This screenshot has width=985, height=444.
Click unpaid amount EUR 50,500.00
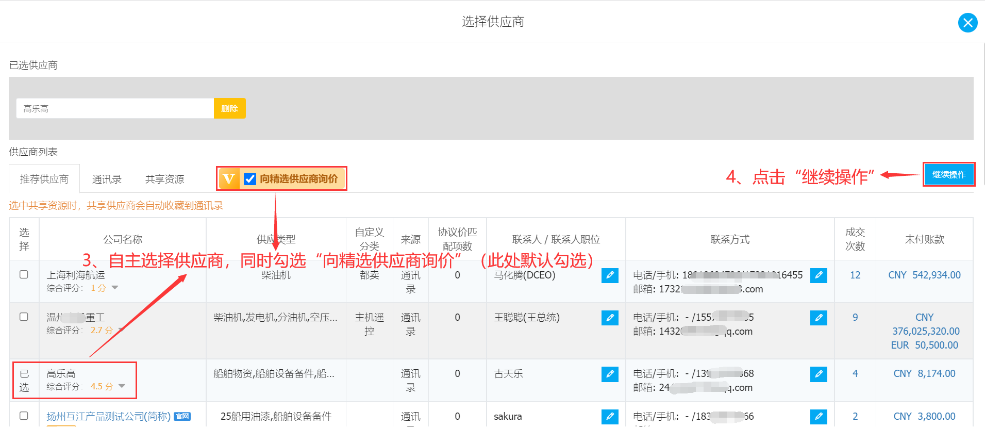[924, 346]
